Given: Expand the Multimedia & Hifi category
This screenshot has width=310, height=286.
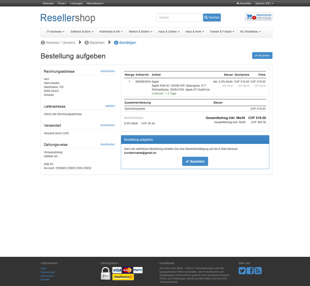Looking at the screenshot, I should click(111, 32).
